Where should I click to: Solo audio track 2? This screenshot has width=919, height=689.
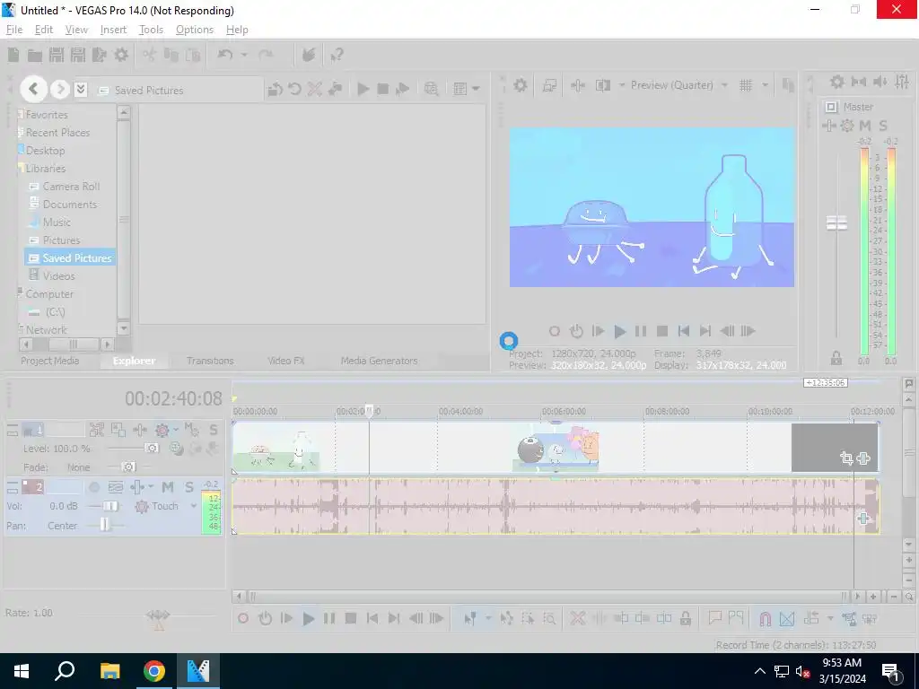189,487
